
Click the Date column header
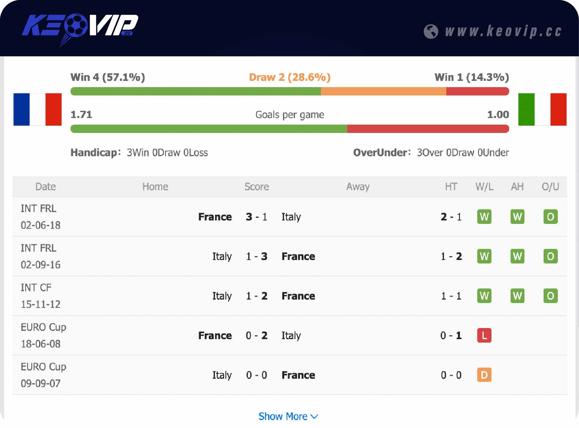46,187
